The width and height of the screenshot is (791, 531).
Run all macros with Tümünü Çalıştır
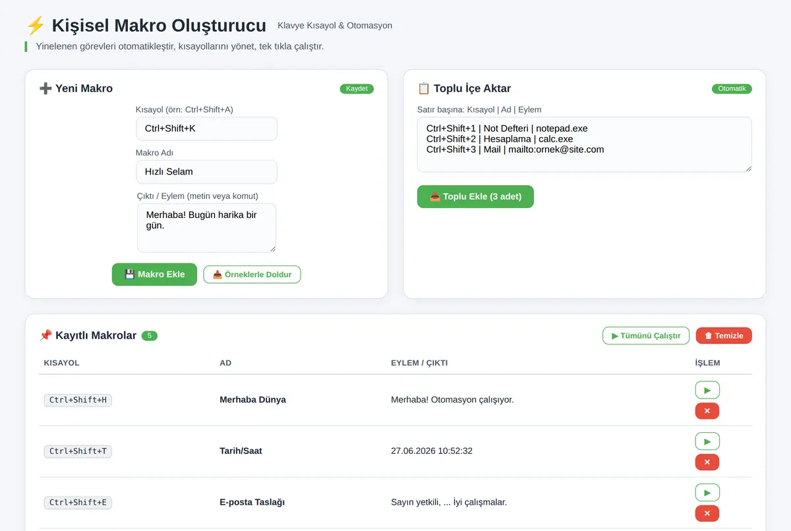coord(646,335)
